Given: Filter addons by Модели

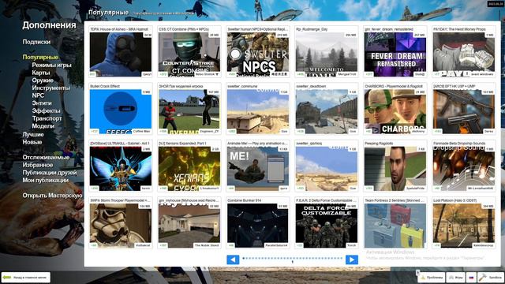Looking at the screenshot, I should tap(43, 126).
